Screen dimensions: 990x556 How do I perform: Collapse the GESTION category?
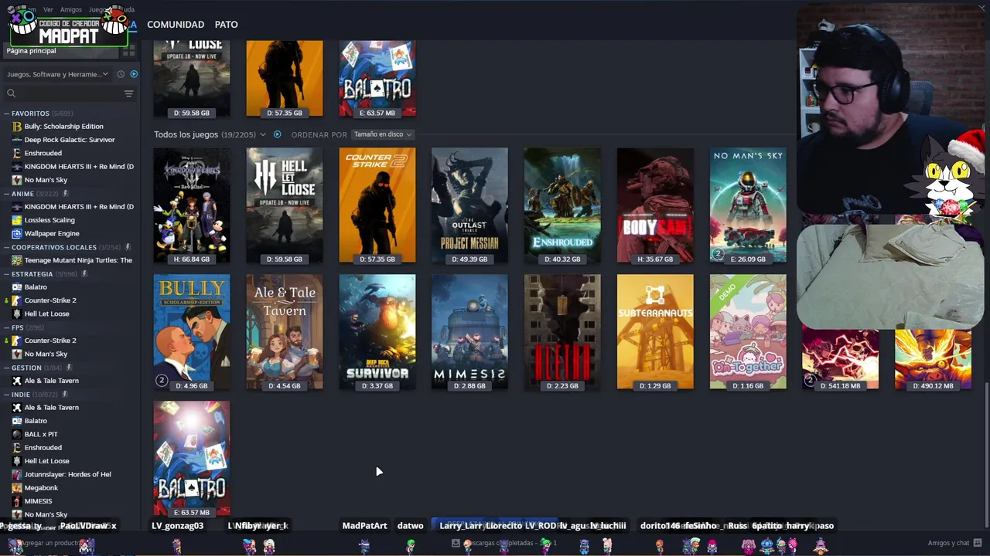(x=7, y=368)
